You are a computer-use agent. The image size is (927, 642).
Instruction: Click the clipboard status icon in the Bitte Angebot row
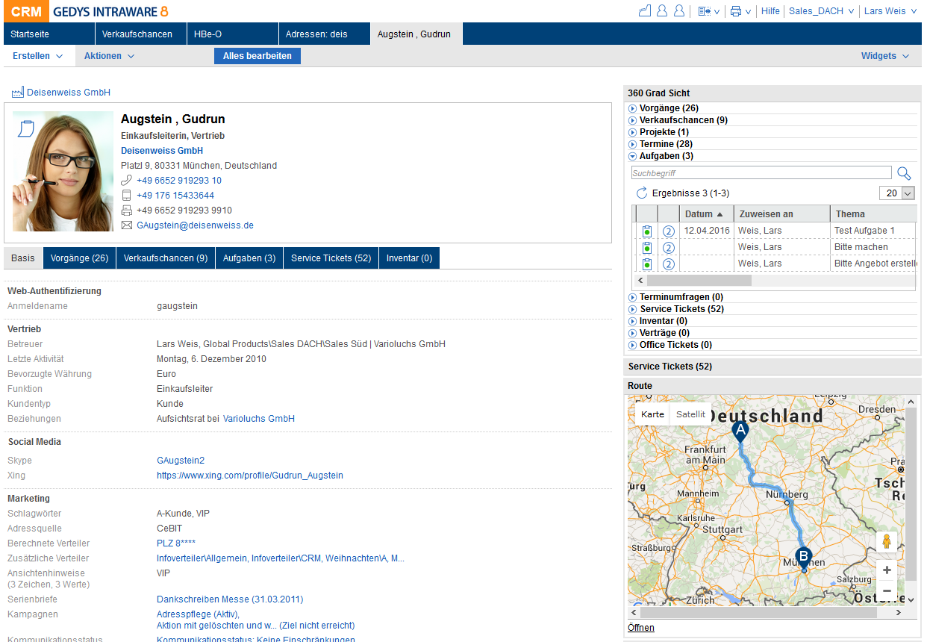coord(647,264)
